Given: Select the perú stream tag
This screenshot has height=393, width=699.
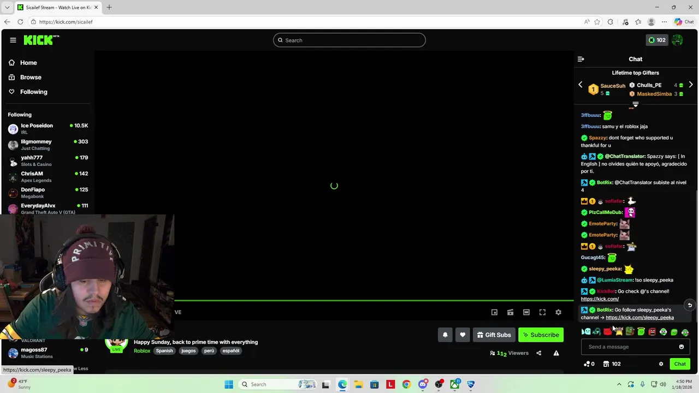Looking at the screenshot, I should [x=209, y=351].
